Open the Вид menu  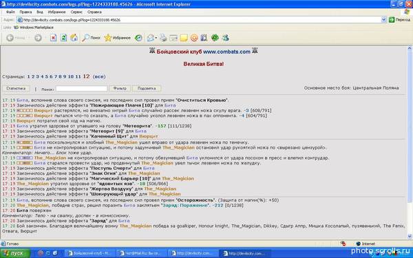point(39,12)
